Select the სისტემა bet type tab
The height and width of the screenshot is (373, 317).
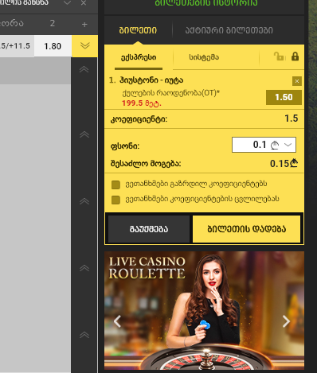204,57
